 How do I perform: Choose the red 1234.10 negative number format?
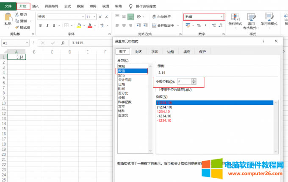click(163, 111)
